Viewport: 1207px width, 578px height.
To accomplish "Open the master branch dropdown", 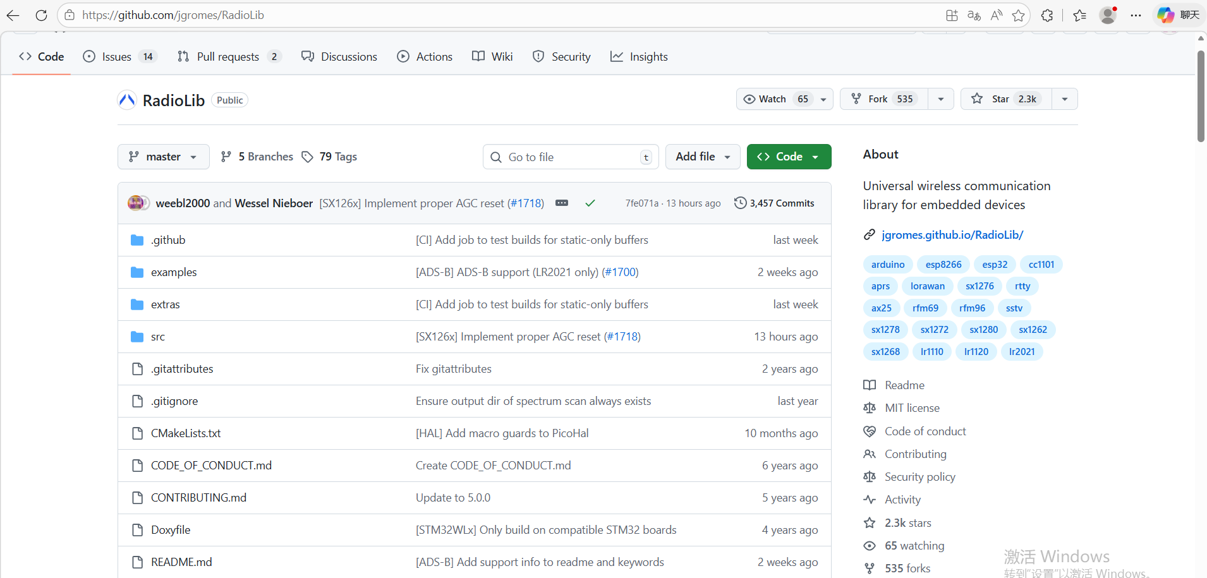I will tap(164, 157).
